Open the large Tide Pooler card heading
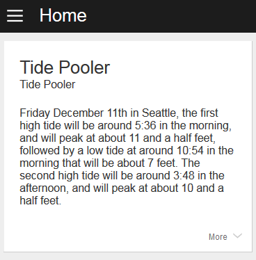This screenshot has height=260, width=256. pyautogui.click(x=65, y=67)
